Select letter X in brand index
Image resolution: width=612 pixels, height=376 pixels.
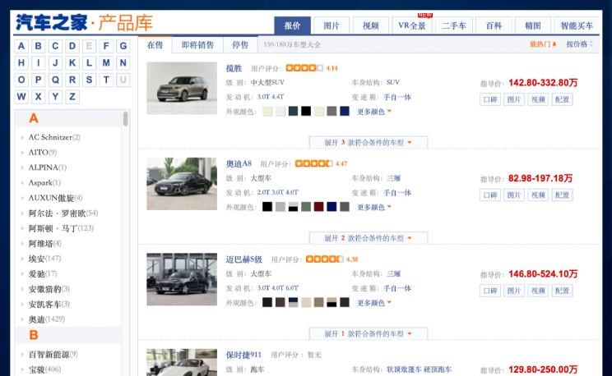pos(38,97)
